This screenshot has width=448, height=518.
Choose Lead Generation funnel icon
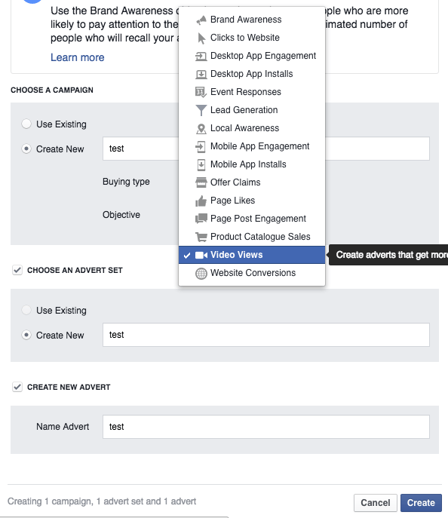(201, 110)
